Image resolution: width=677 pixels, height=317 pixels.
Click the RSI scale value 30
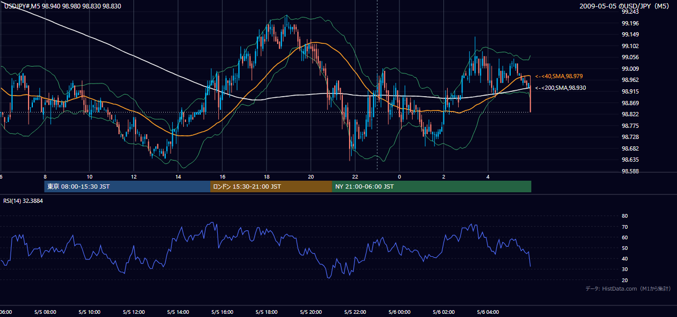[625, 269]
